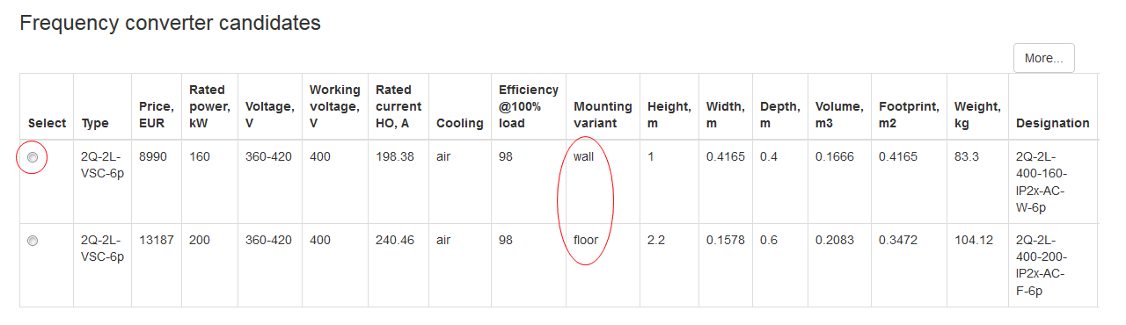Click the Designation column header
This screenshot has height=325, width=1126.
1052,123
